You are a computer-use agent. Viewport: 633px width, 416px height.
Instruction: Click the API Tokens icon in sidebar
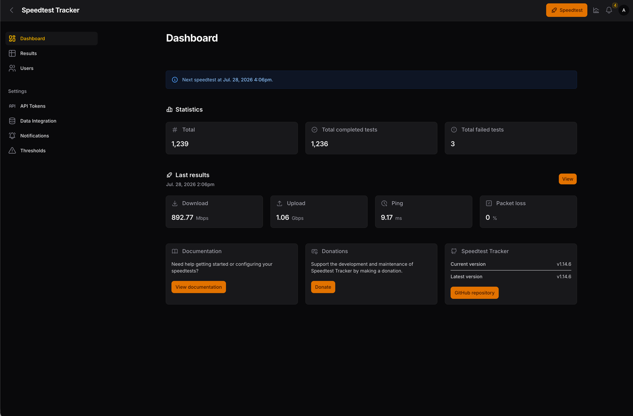12,106
